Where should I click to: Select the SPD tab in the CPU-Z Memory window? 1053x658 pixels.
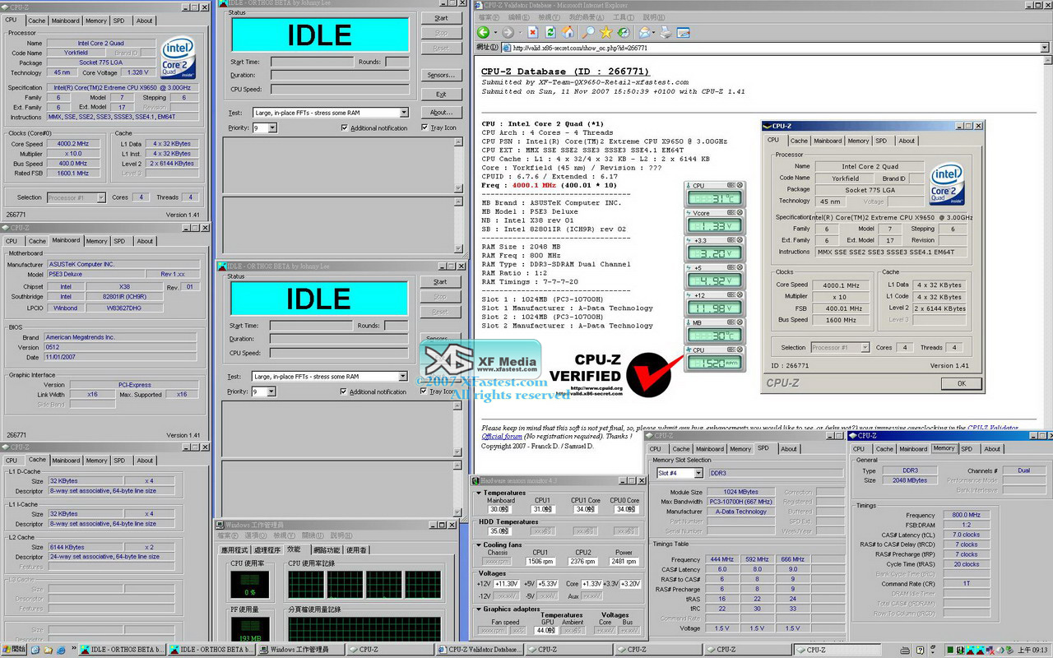967,449
